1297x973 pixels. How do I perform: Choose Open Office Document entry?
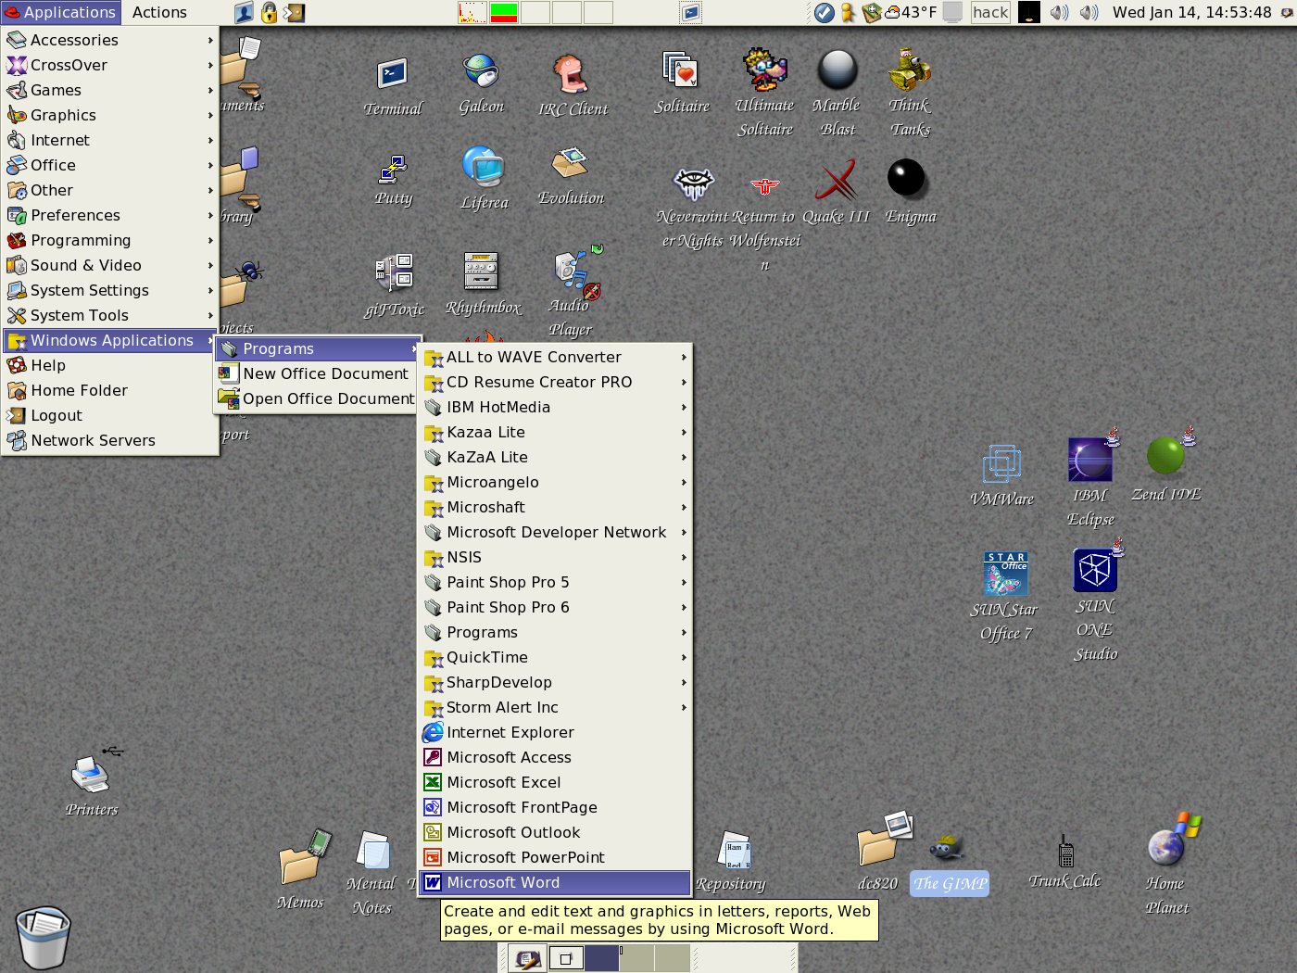(317, 398)
